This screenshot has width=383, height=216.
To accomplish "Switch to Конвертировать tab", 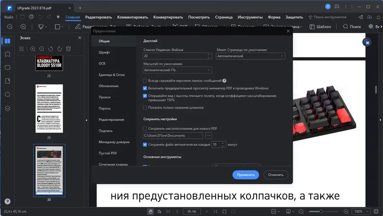I will pyautogui.click(x=168, y=17).
